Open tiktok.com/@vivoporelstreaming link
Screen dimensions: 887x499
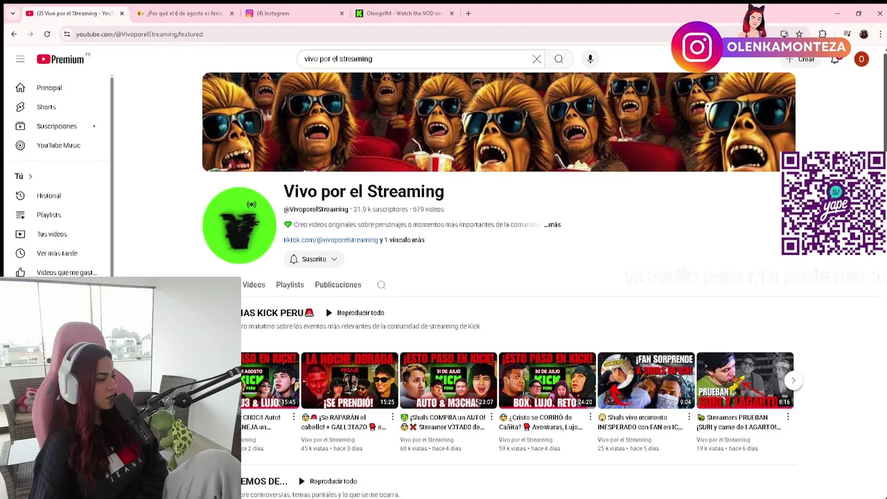[331, 240]
